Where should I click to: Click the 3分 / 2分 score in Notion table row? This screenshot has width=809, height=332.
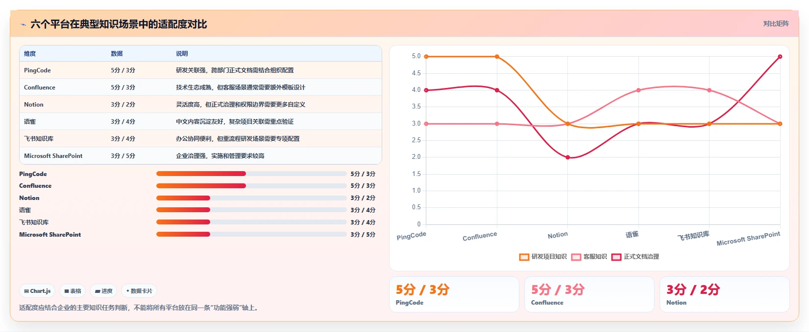(x=123, y=105)
